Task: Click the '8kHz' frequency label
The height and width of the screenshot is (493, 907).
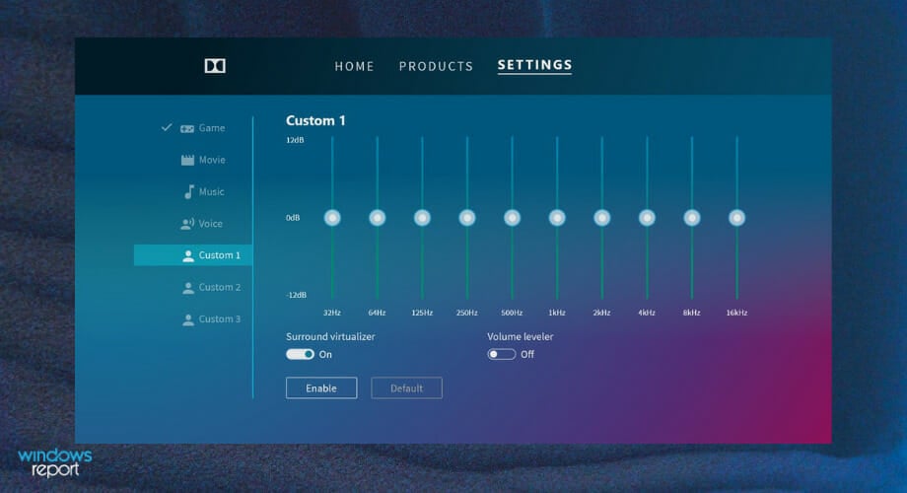Action: [x=692, y=313]
